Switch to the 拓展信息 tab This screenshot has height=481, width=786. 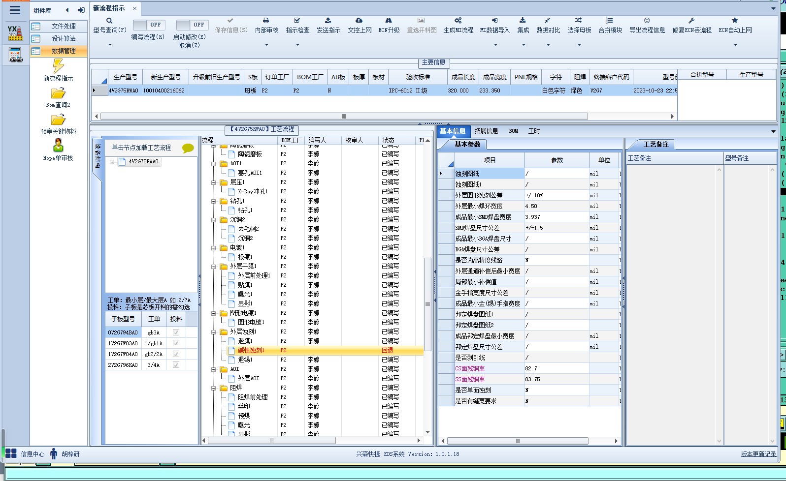[486, 131]
